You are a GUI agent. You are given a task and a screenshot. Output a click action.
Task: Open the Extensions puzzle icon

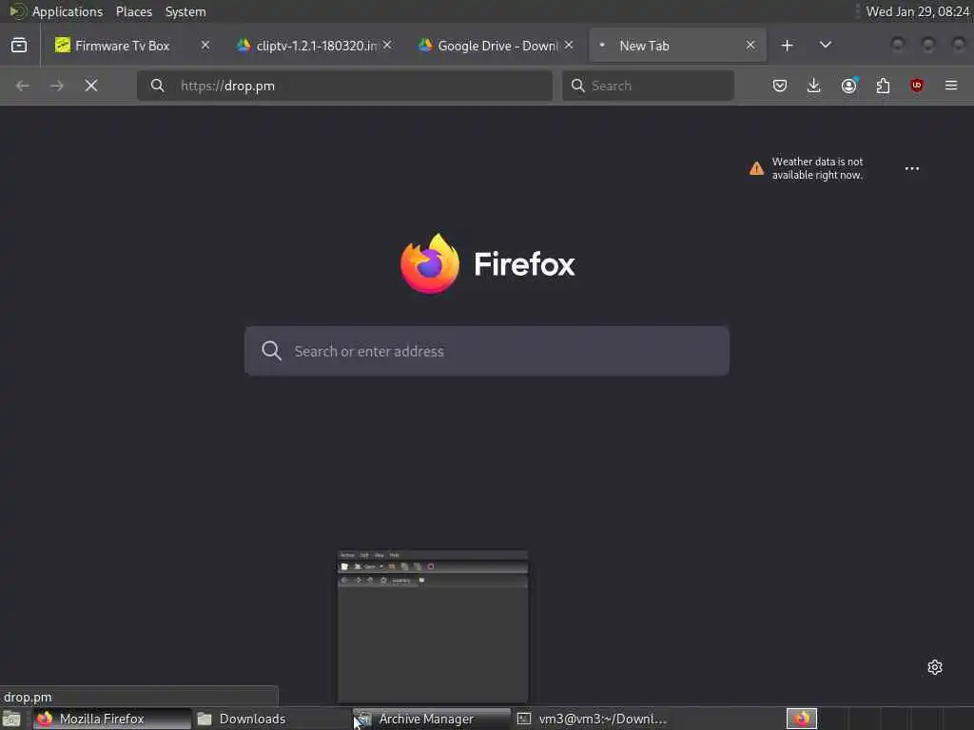coord(883,86)
